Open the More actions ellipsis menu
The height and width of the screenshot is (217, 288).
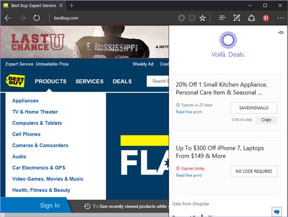pyautogui.click(x=280, y=18)
